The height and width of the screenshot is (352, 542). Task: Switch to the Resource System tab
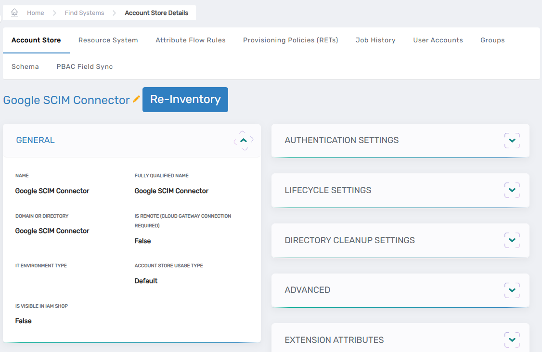[108, 40]
